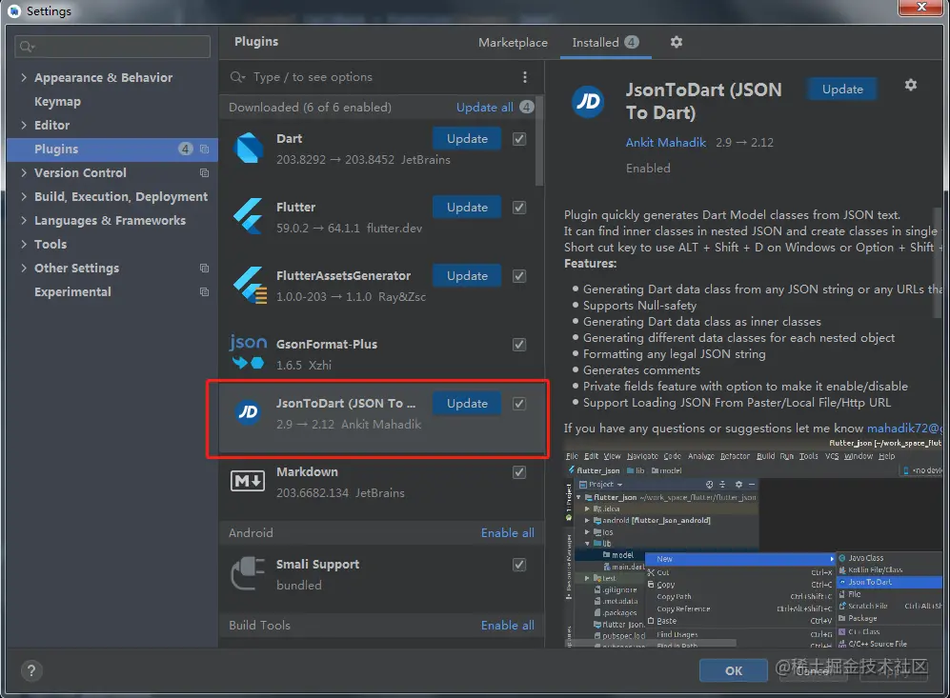
Task: Click the settings search field
Action: point(112,47)
